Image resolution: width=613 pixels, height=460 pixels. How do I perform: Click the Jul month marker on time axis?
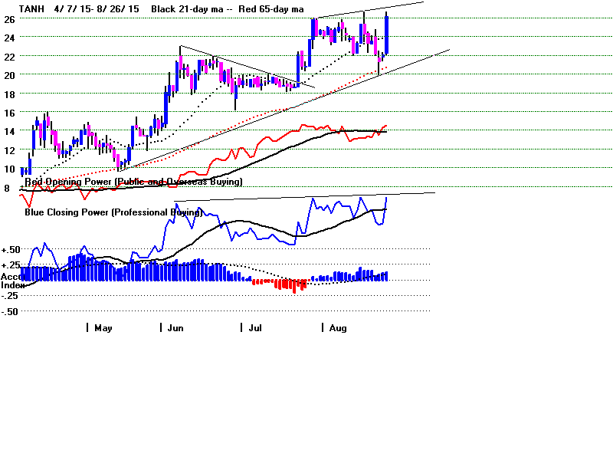click(256, 327)
